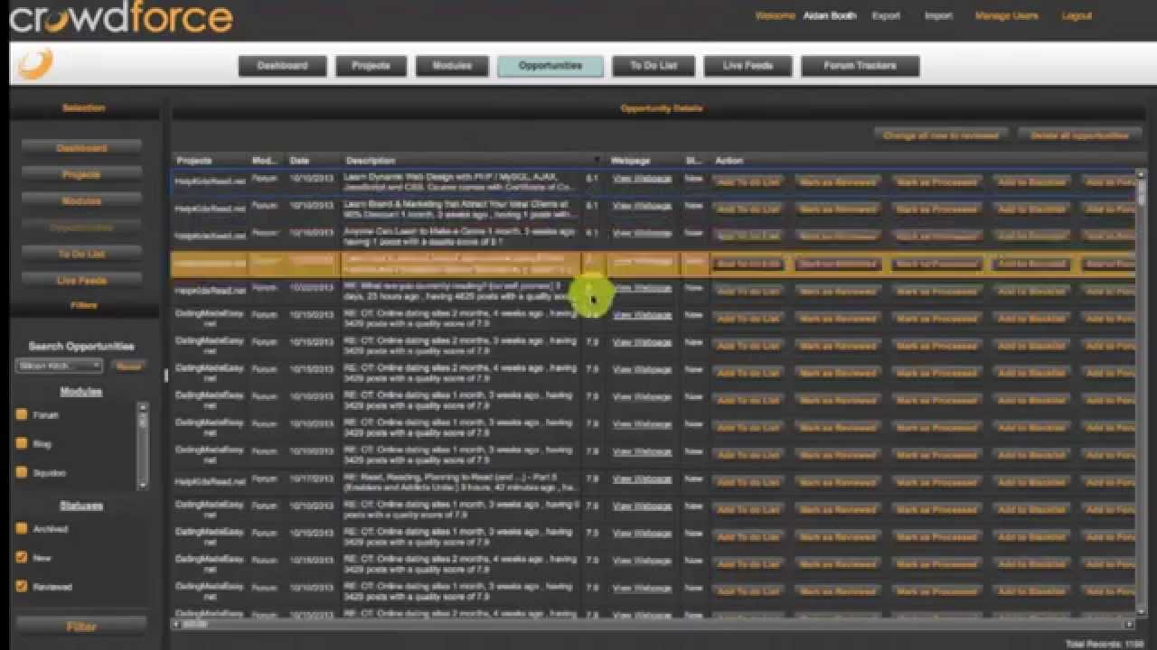Open View Webpage for the Learn Dynamic Web Design row
The height and width of the screenshot is (650, 1157).
642,179
